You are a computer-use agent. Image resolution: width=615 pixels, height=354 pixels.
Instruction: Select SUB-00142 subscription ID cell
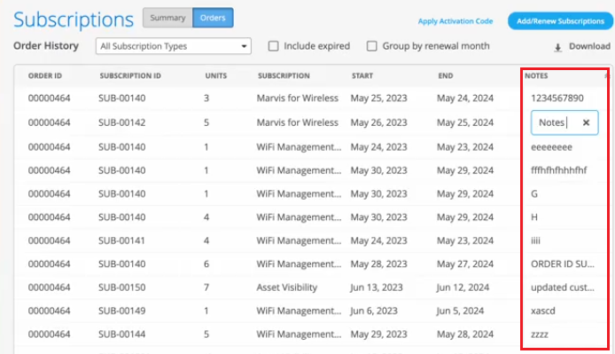[x=122, y=122]
